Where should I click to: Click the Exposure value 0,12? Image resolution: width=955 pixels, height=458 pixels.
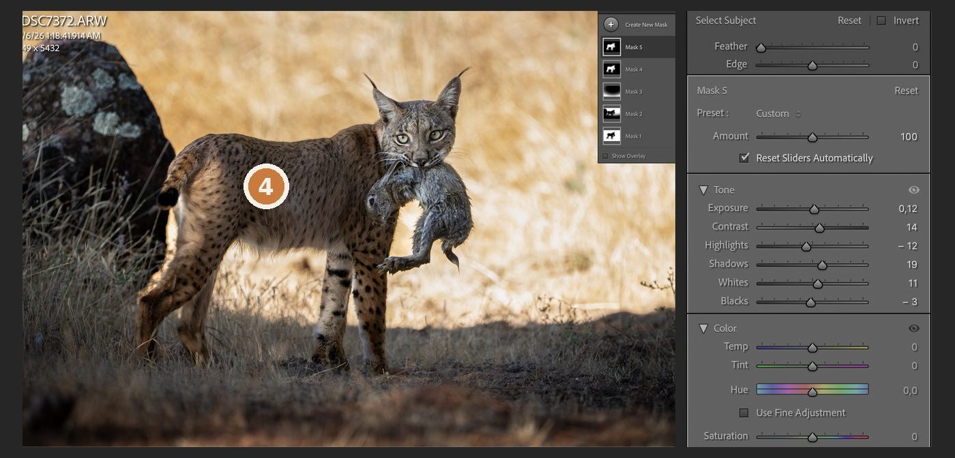[908, 209]
